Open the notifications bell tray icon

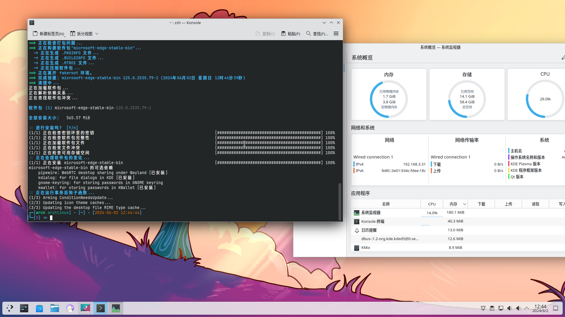483,308
